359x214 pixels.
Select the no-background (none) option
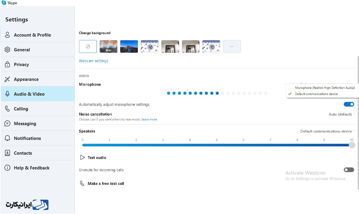coord(88,47)
